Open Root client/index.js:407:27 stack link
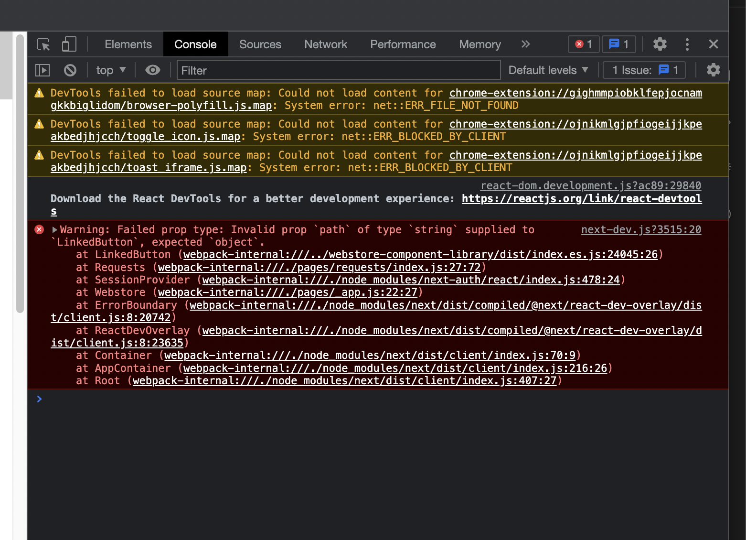 (344, 381)
